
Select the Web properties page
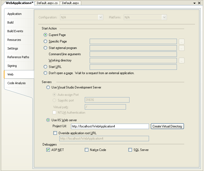[19, 74]
